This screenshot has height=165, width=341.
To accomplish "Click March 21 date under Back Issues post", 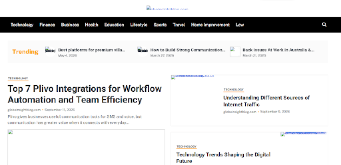I will [254, 56].
